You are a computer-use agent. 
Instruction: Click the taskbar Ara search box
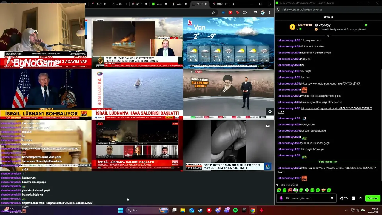click(x=148, y=210)
